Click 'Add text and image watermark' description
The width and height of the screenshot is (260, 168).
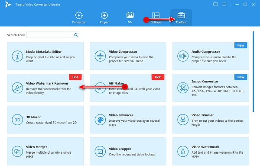[218, 154]
